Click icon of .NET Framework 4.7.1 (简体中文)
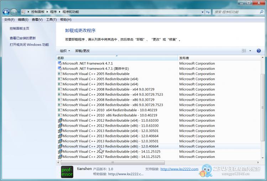The image size is (267, 181). click(x=60, y=69)
